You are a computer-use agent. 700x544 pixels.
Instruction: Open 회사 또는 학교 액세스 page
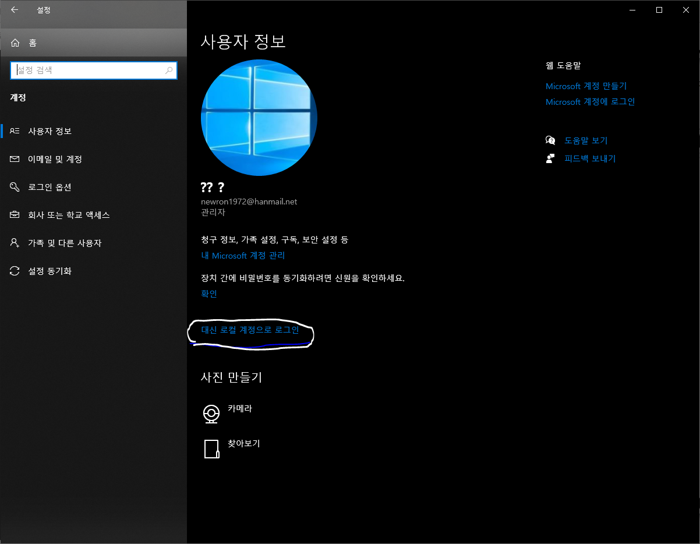[x=93, y=215]
